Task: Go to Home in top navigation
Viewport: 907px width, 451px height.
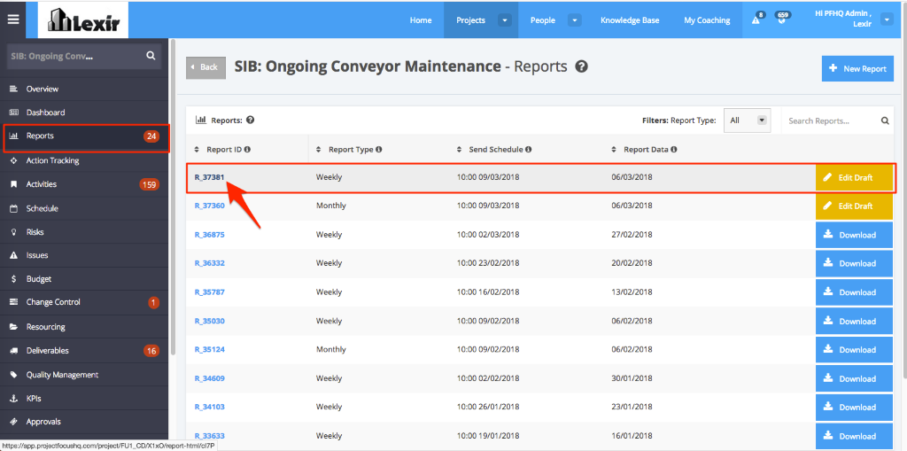Action: (421, 20)
